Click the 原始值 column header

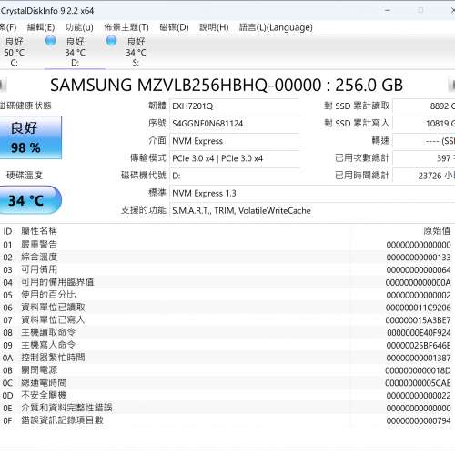click(437, 231)
